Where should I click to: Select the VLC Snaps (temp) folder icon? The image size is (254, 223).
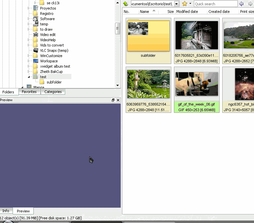pyautogui.click(x=35, y=50)
